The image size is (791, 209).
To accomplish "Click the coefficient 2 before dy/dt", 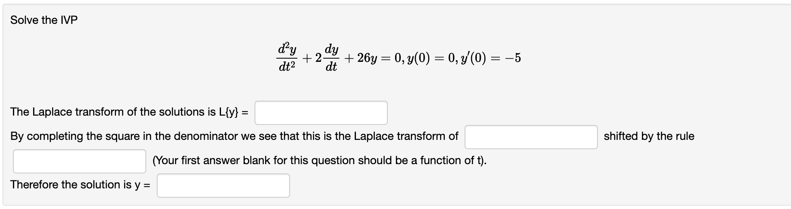I will point(318,58).
